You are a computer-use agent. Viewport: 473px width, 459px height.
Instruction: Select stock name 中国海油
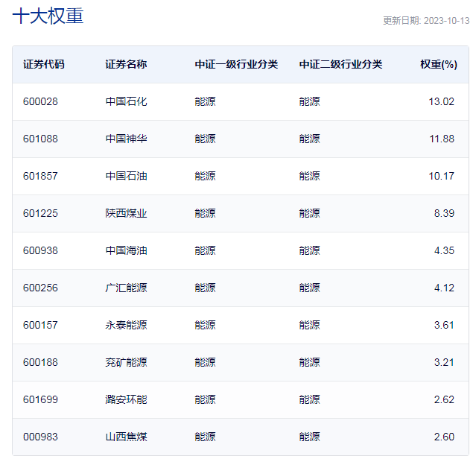pyautogui.click(x=126, y=250)
